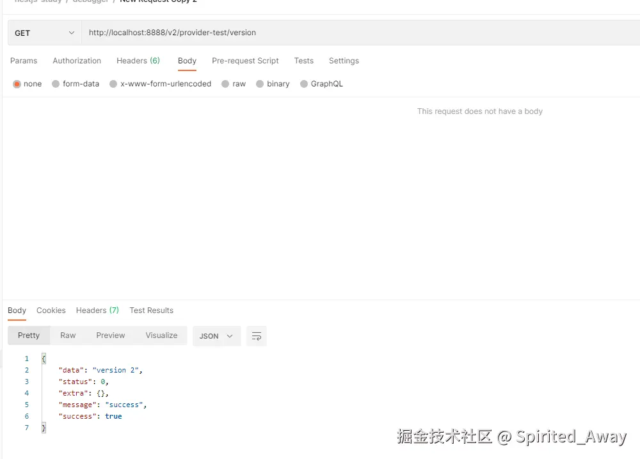Expand the JSON format dropdown

[217, 336]
